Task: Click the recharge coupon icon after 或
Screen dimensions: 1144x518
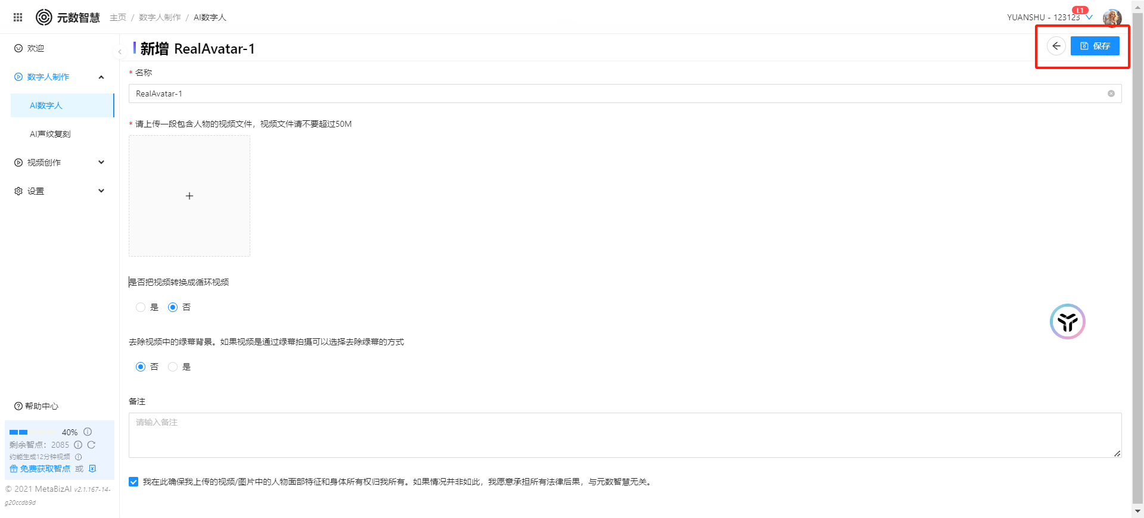Action: tap(92, 469)
